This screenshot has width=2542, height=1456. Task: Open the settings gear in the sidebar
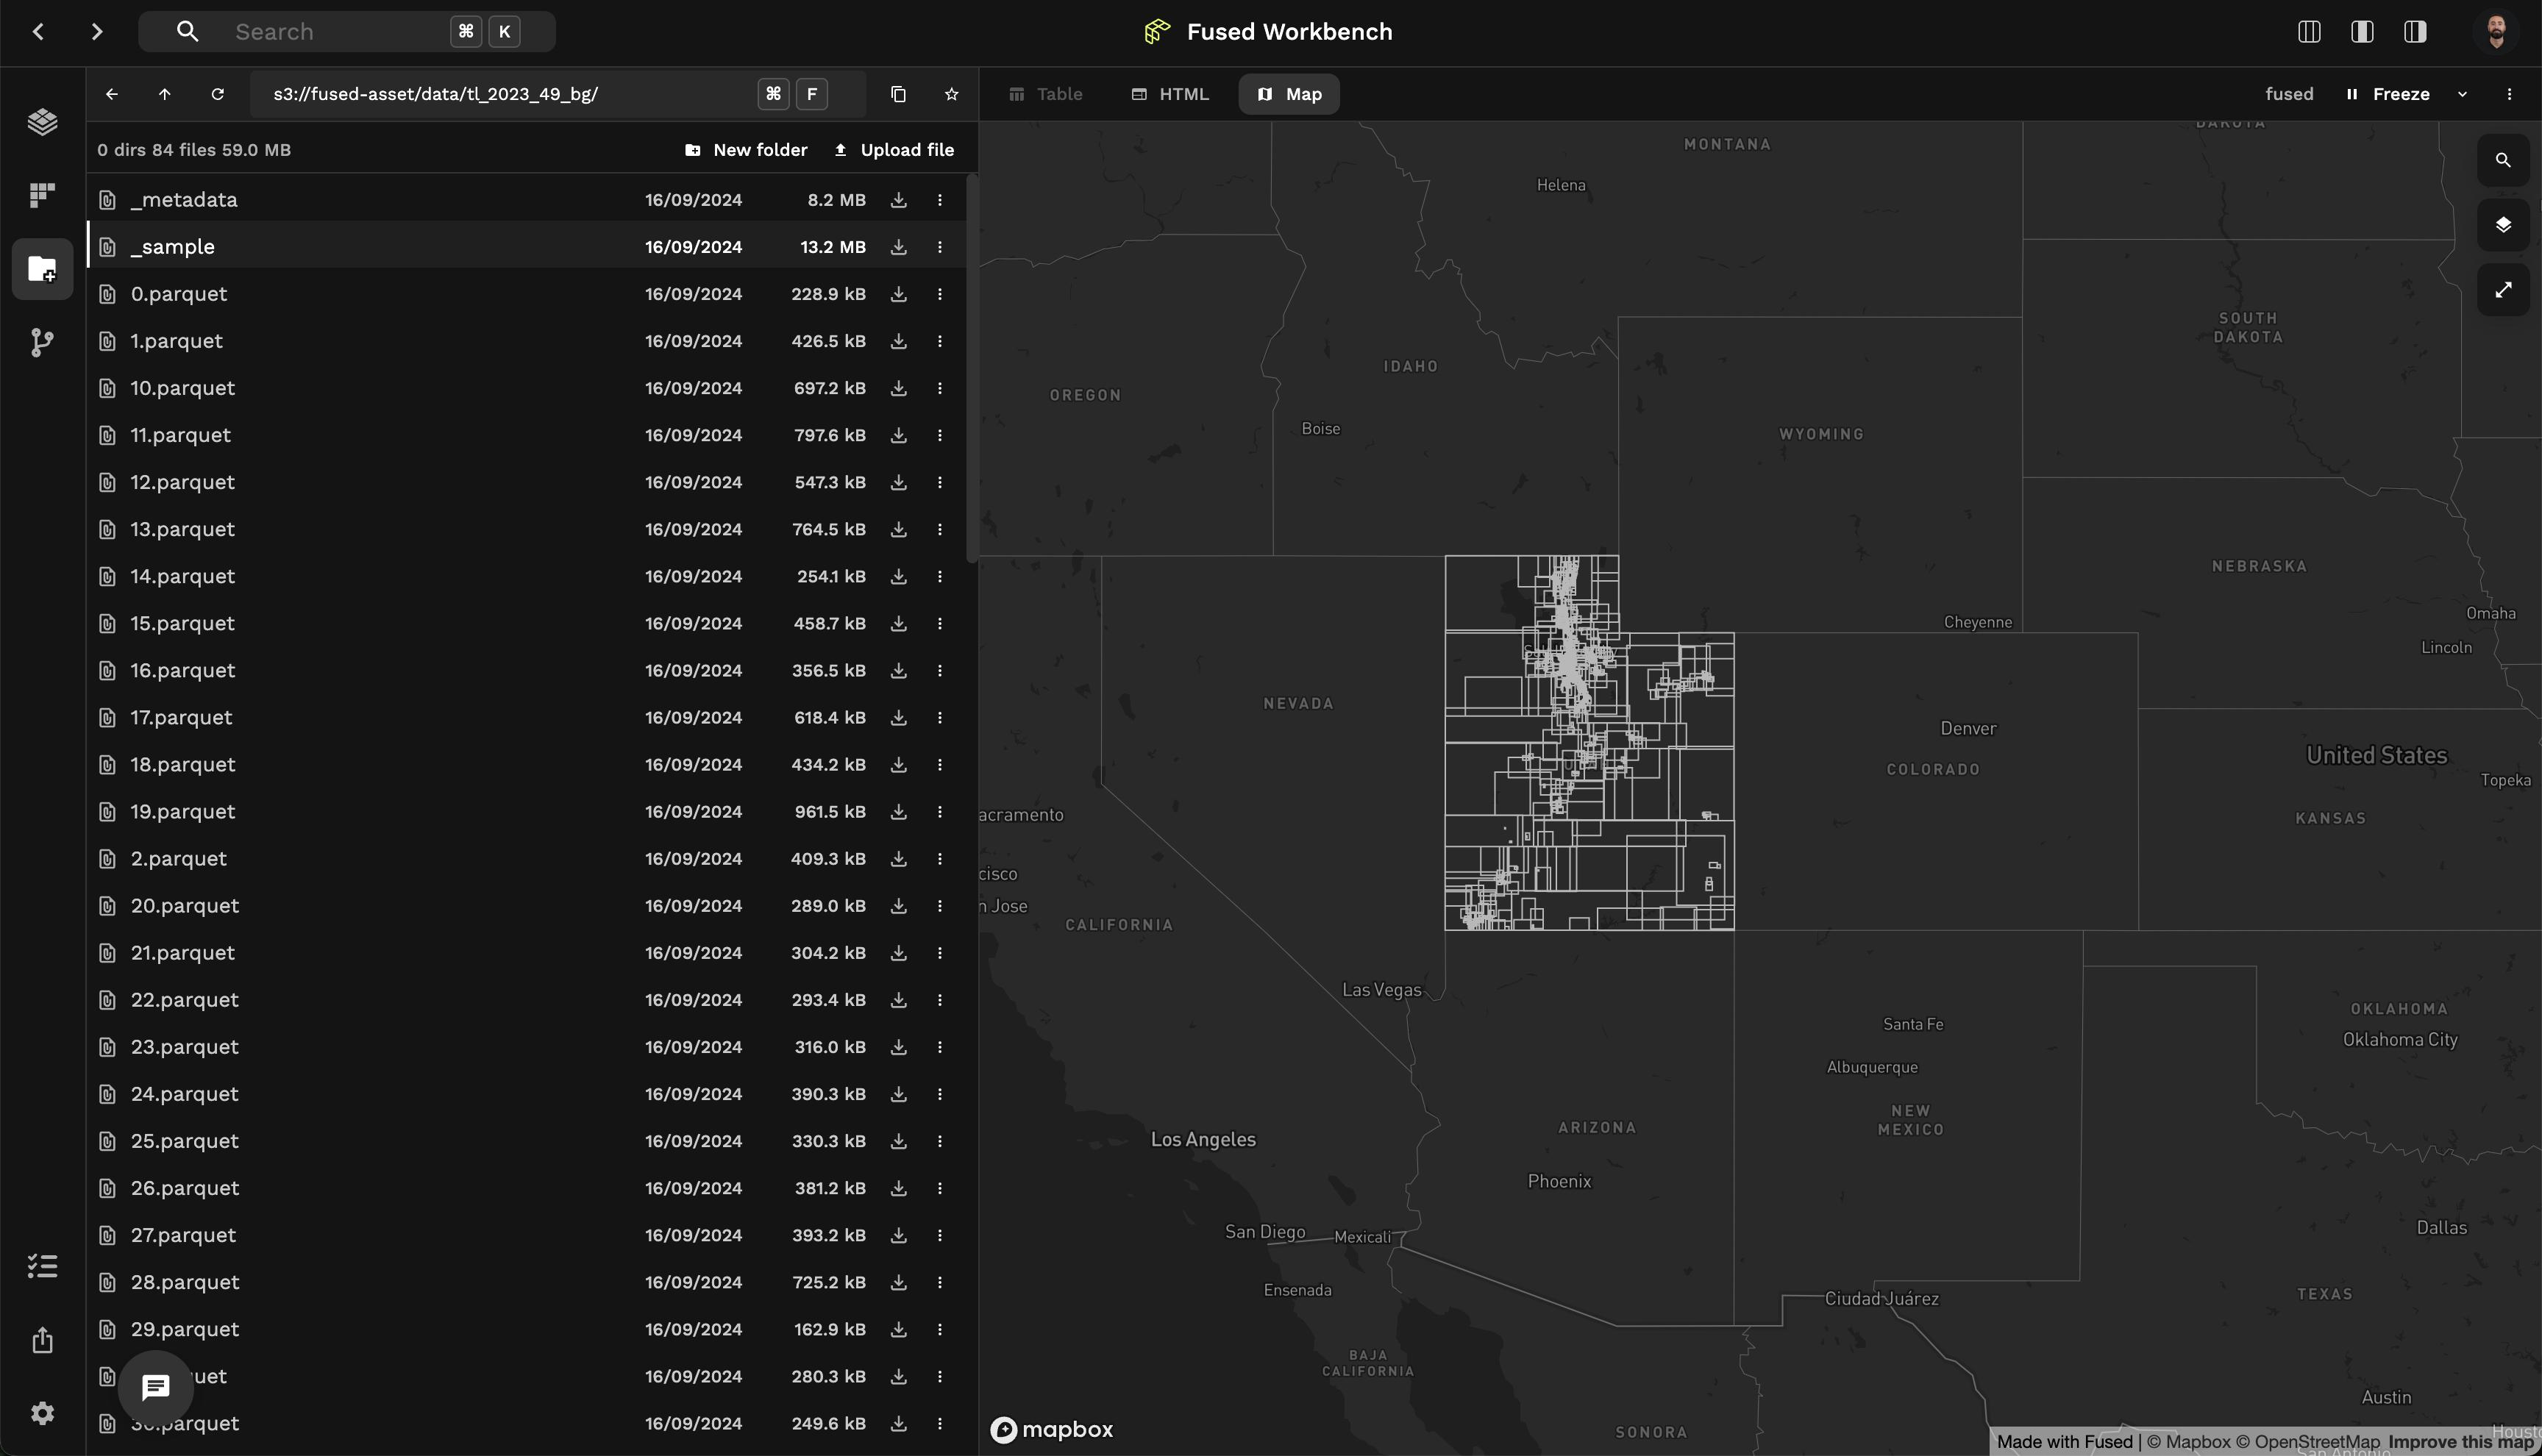[x=42, y=1413]
